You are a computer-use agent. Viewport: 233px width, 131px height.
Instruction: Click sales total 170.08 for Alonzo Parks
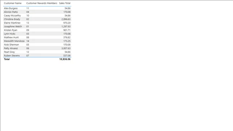(67, 12)
